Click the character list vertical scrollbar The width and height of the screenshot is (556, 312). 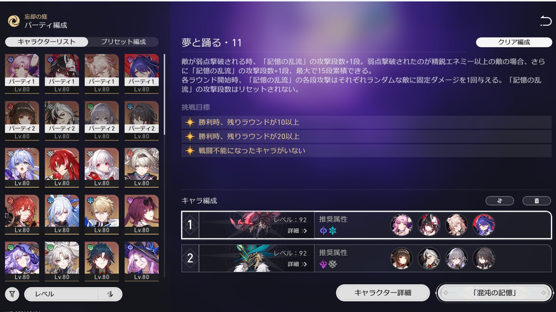click(x=164, y=94)
